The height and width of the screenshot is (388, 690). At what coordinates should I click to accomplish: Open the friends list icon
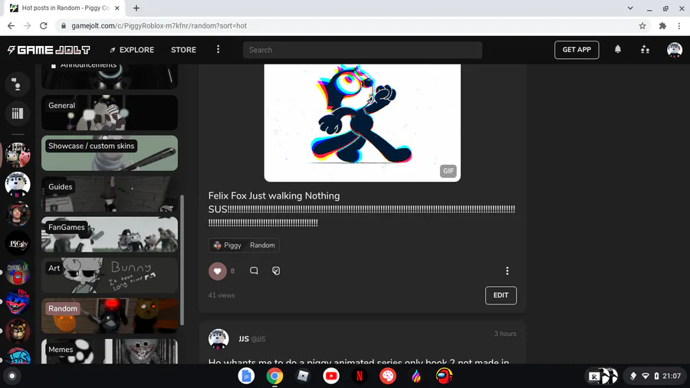click(645, 49)
